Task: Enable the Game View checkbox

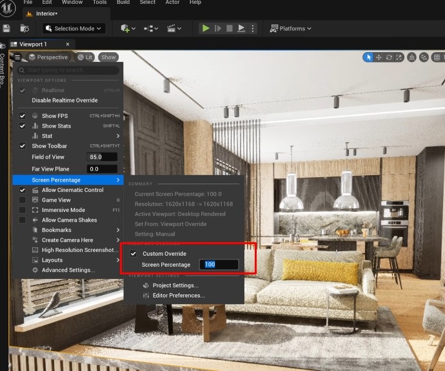Action: (x=23, y=200)
